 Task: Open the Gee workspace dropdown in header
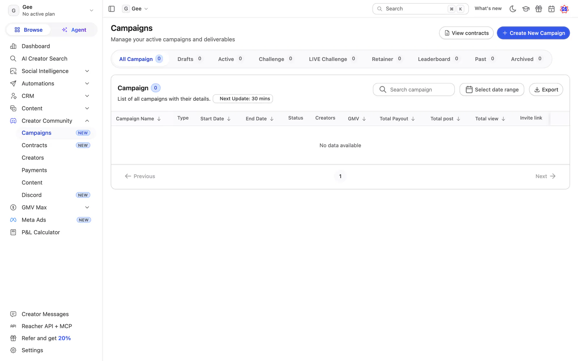click(x=135, y=9)
